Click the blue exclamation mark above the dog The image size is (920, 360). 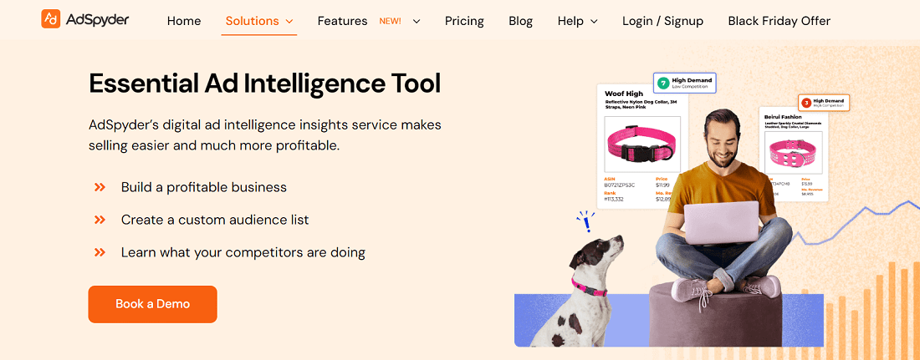pos(586,222)
